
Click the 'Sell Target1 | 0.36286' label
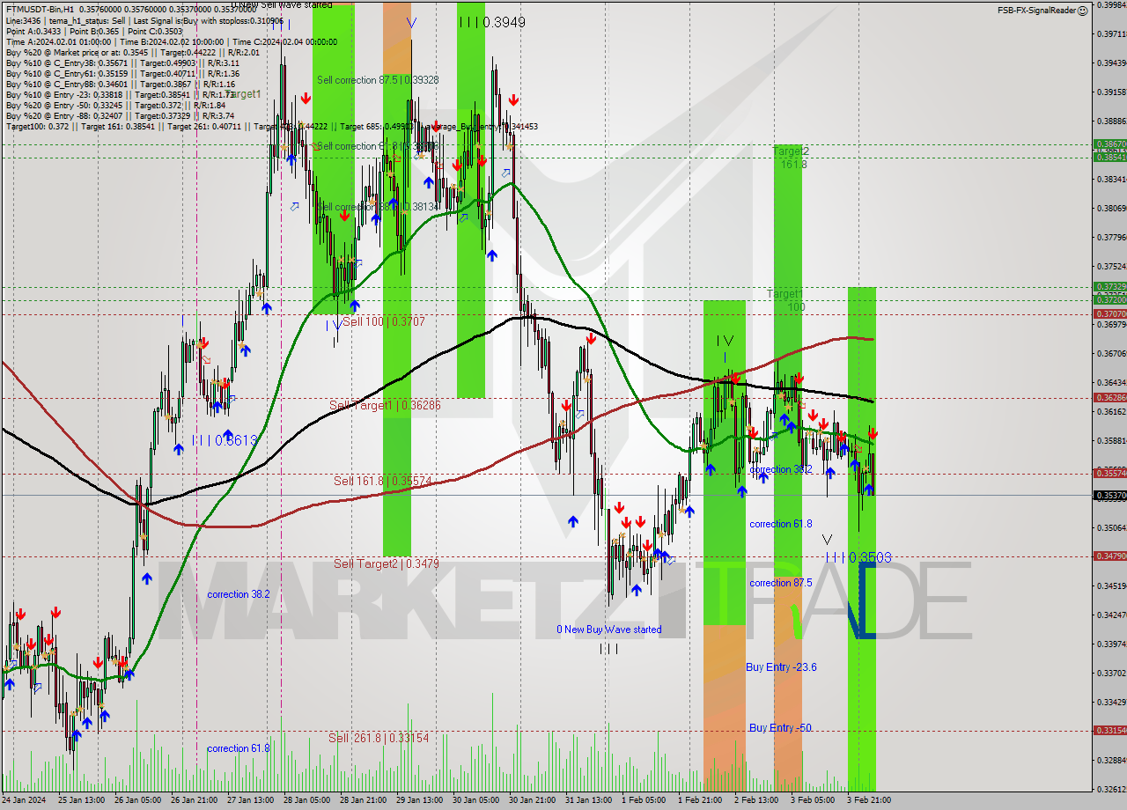(x=384, y=405)
